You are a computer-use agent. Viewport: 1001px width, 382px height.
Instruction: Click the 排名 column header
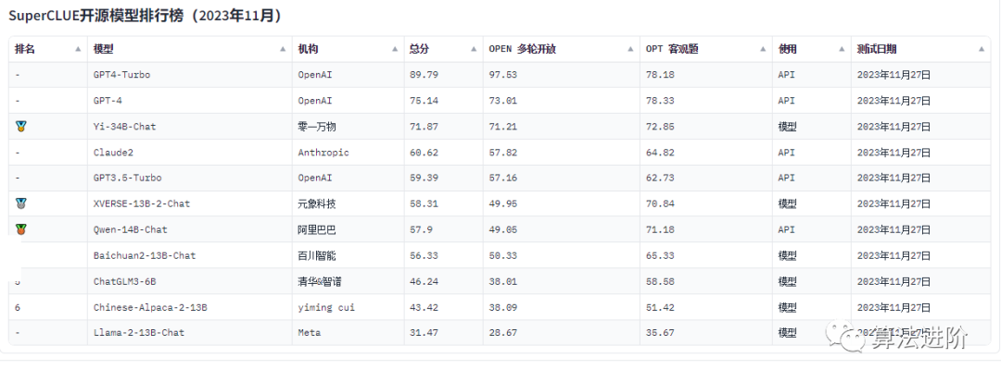coord(48,49)
